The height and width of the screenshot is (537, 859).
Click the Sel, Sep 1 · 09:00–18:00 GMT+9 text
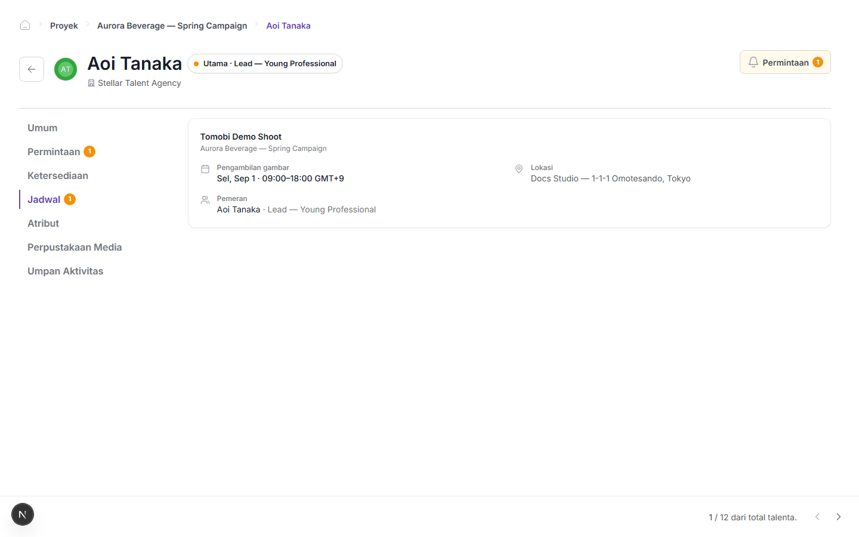click(280, 178)
